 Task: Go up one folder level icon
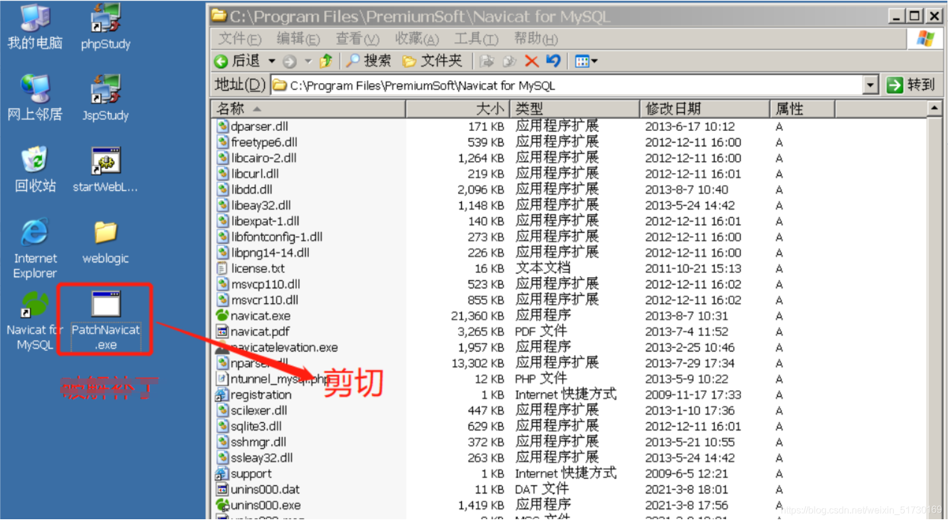[326, 61]
